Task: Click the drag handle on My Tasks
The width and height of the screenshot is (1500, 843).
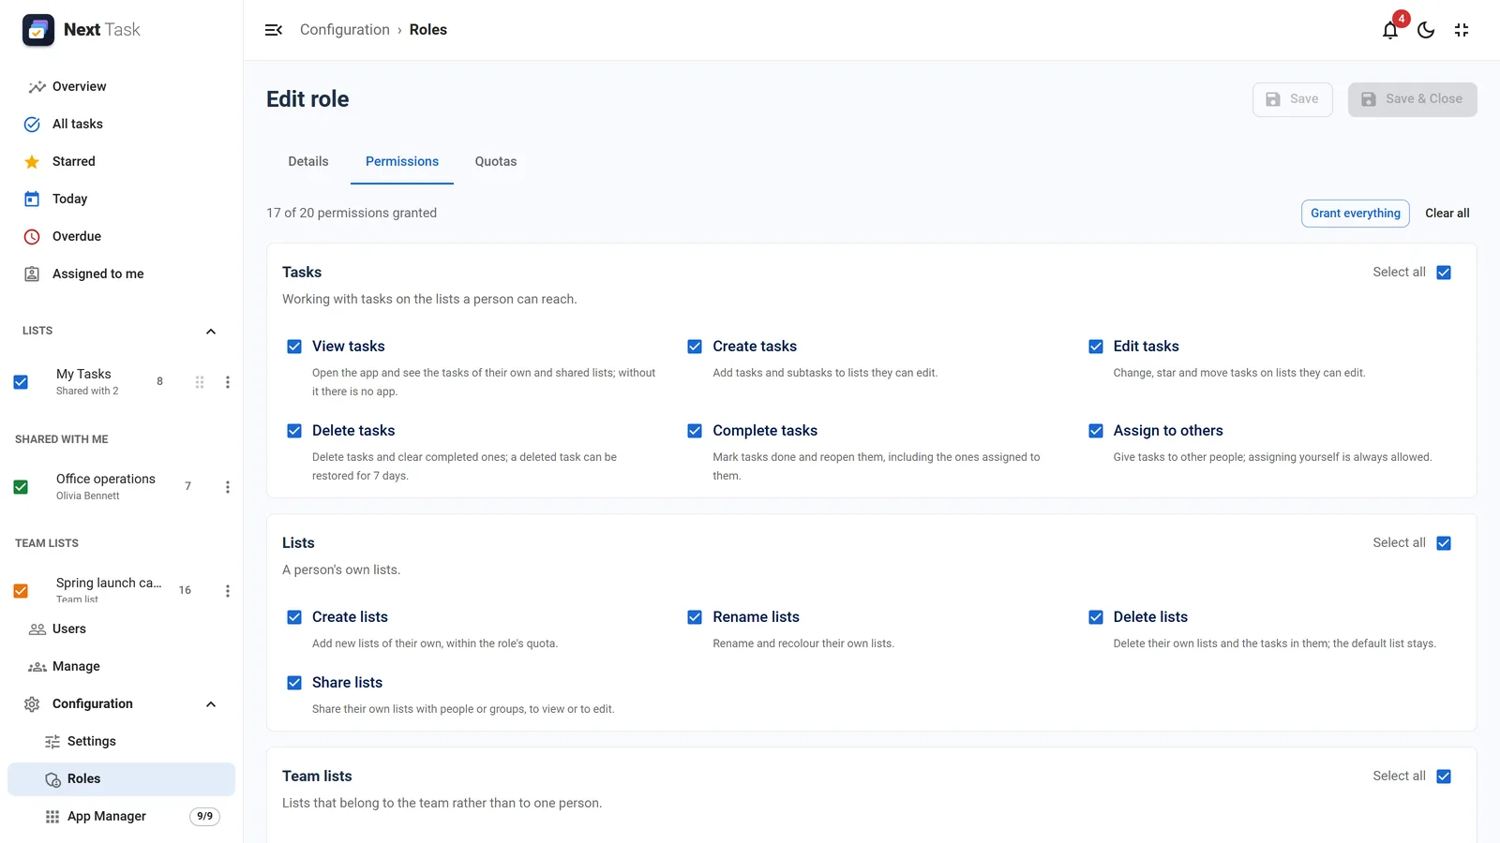Action: pyautogui.click(x=200, y=382)
